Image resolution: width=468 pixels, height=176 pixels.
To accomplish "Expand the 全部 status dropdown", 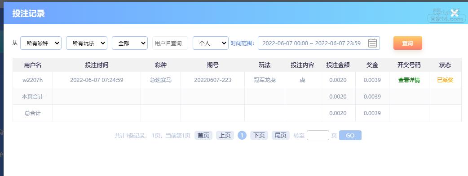I will click(130, 43).
